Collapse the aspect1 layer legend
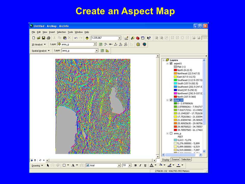 [167, 64]
